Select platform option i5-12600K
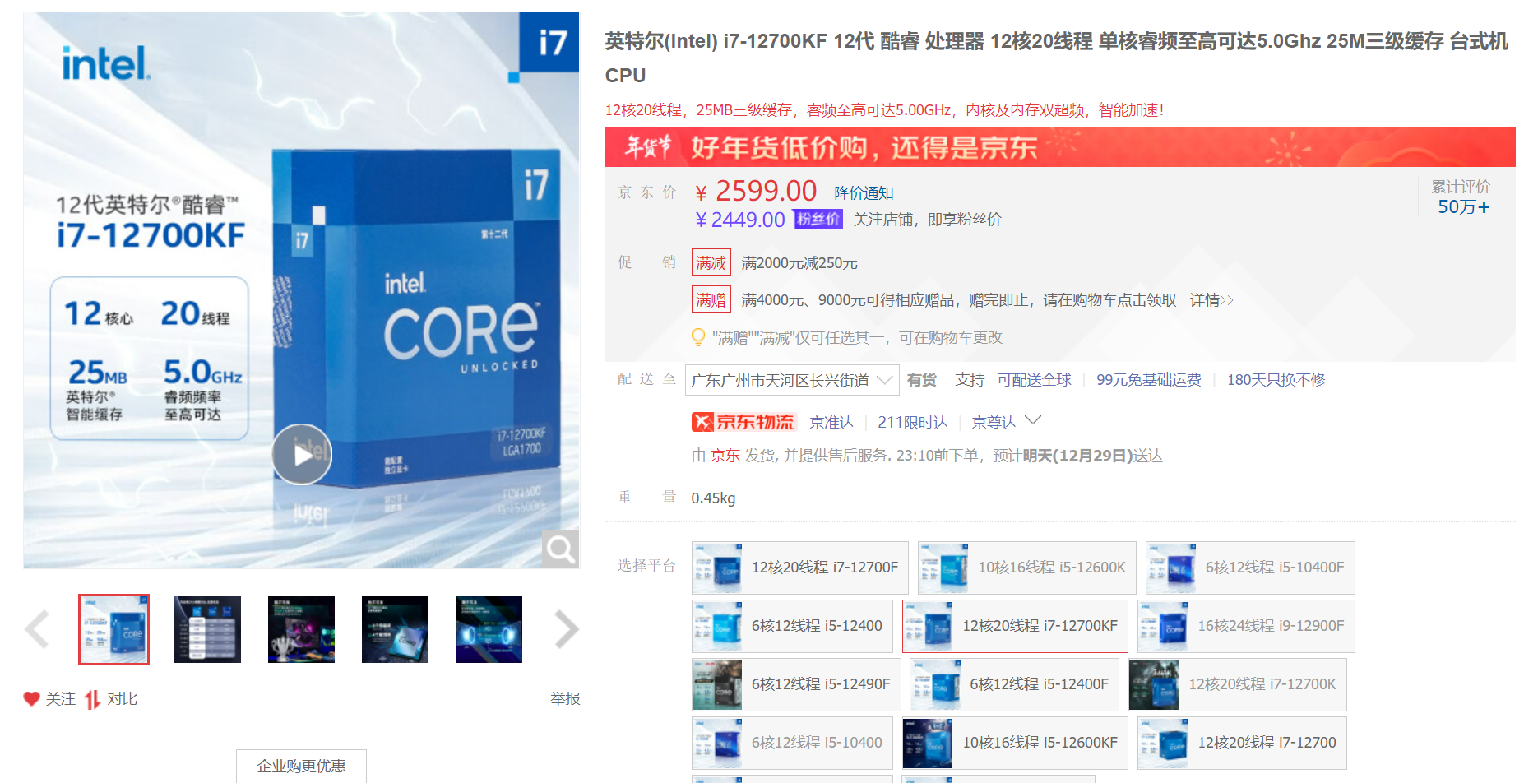Screen dimensions: 1524x783 tap(1026, 568)
